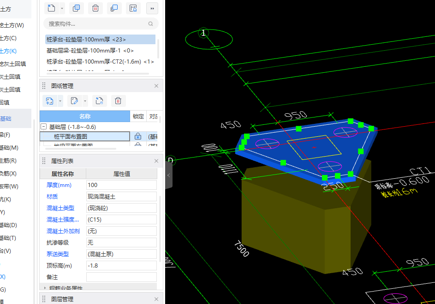This screenshot has width=435, height=304.
Task: Click the 名称 column header
Action: click(85, 117)
